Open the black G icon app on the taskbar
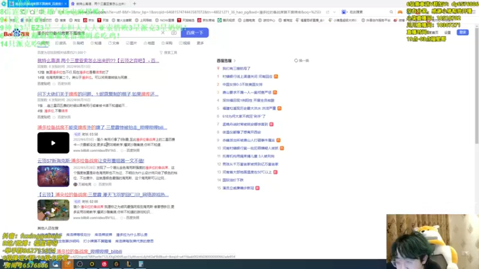The image size is (479, 269). pyautogui.click(x=116, y=264)
